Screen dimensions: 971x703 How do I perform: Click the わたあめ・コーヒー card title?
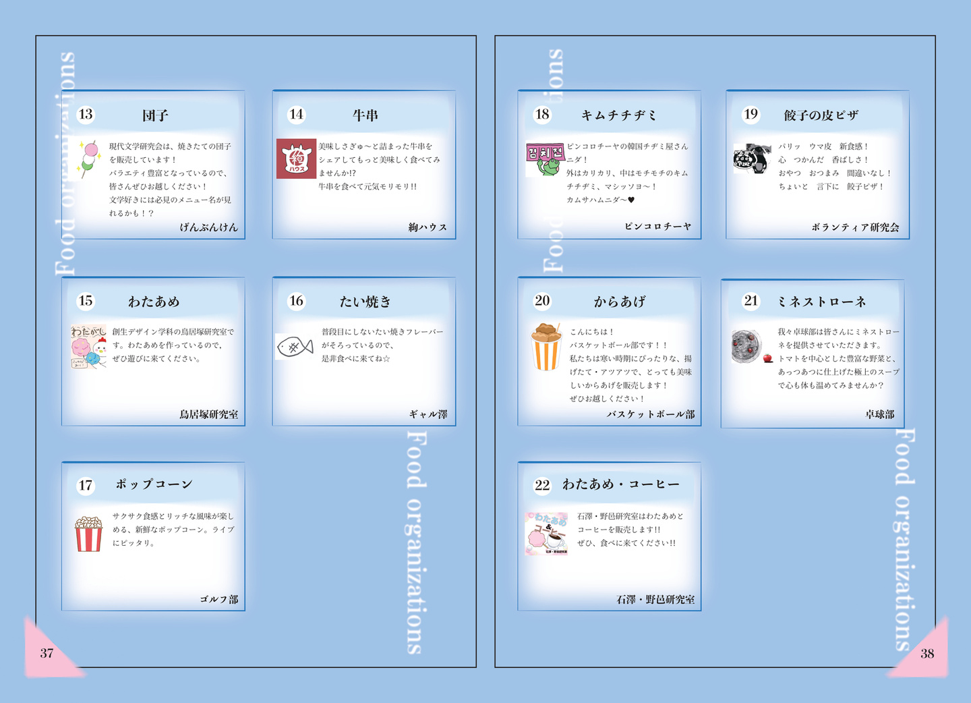click(x=621, y=484)
